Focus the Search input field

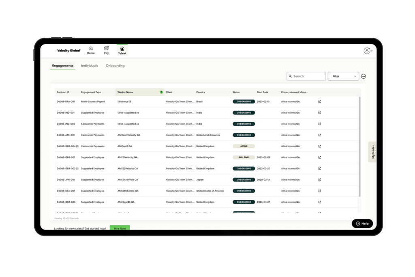[x=306, y=76]
